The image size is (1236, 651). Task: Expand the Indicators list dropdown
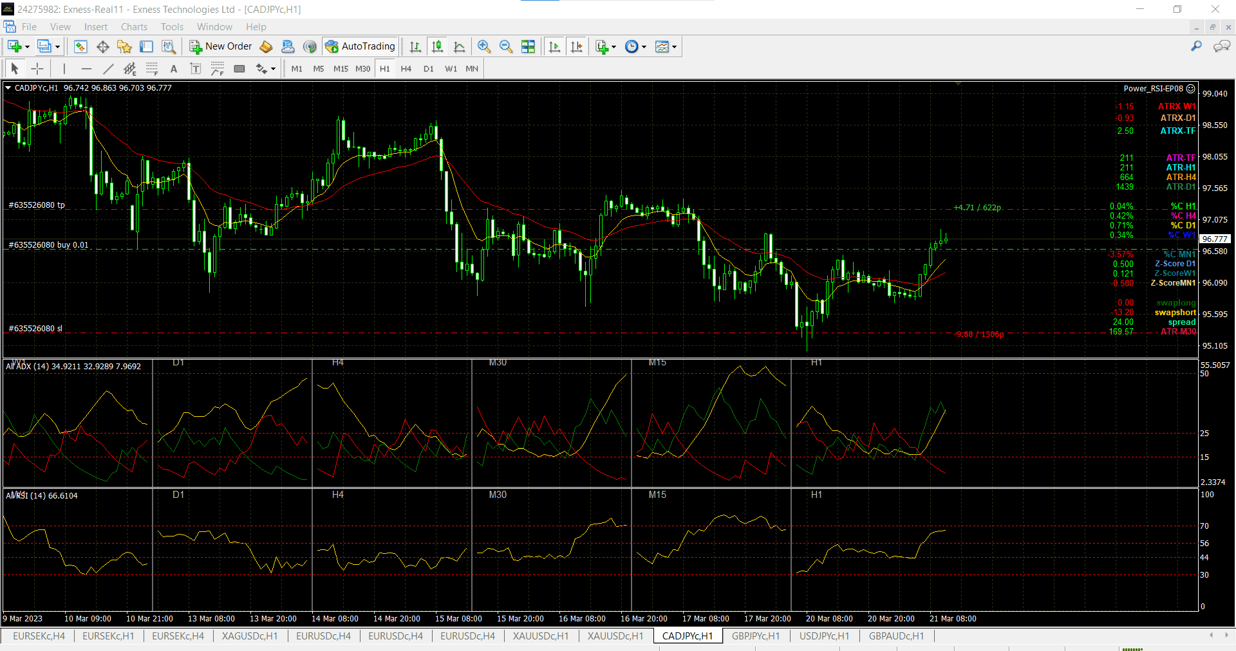613,46
